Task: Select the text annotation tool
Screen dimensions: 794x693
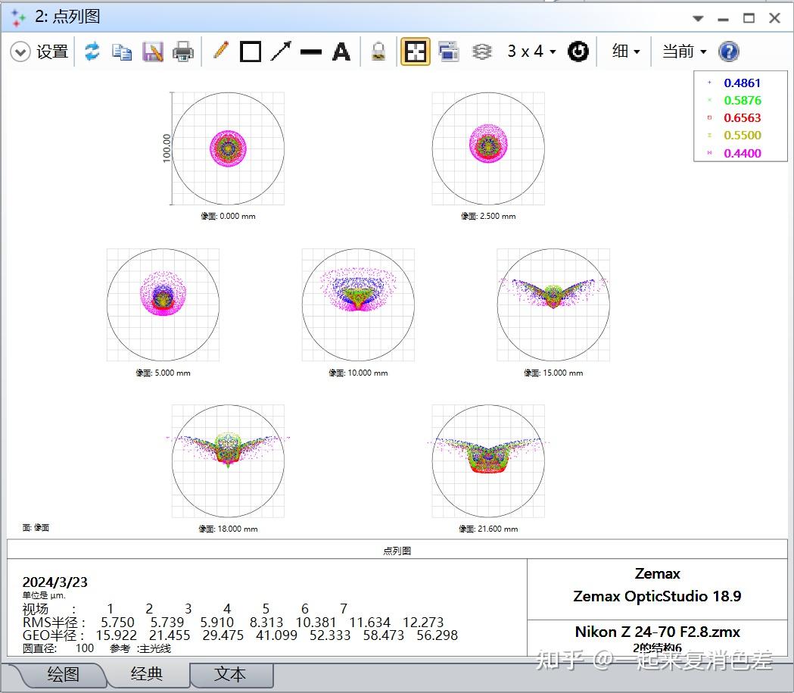Action: pyautogui.click(x=341, y=52)
